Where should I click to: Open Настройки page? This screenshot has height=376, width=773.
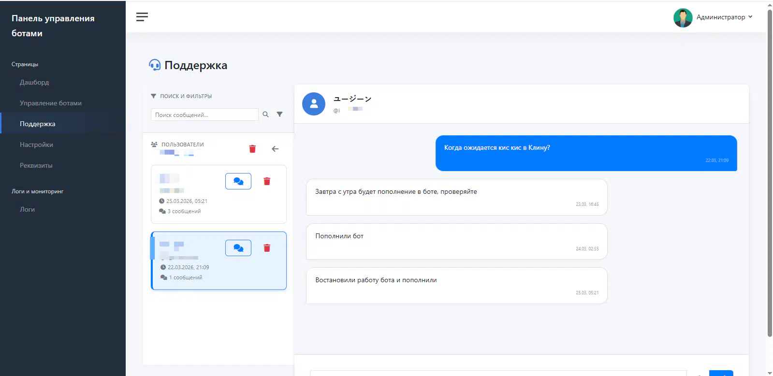coord(36,145)
